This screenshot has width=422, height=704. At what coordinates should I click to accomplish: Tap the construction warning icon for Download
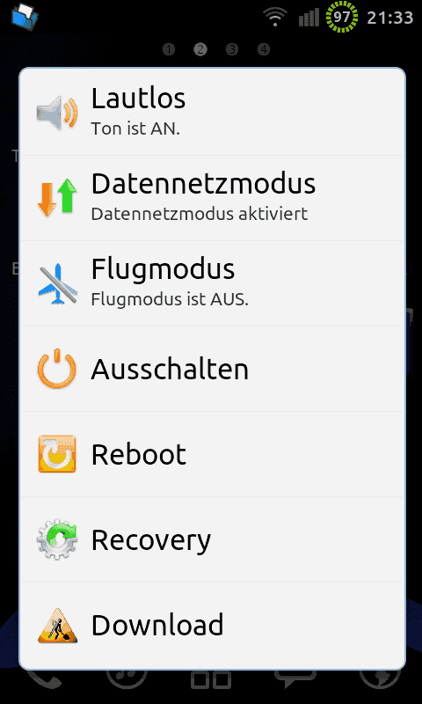(x=57, y=626)
